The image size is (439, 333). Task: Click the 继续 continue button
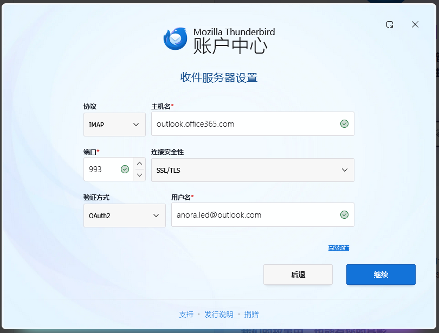(x=381, y=275)
